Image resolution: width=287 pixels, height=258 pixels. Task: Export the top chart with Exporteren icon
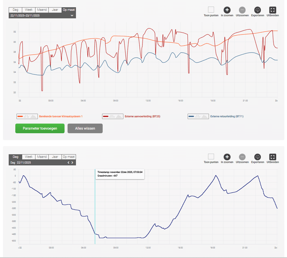point(258,10)
